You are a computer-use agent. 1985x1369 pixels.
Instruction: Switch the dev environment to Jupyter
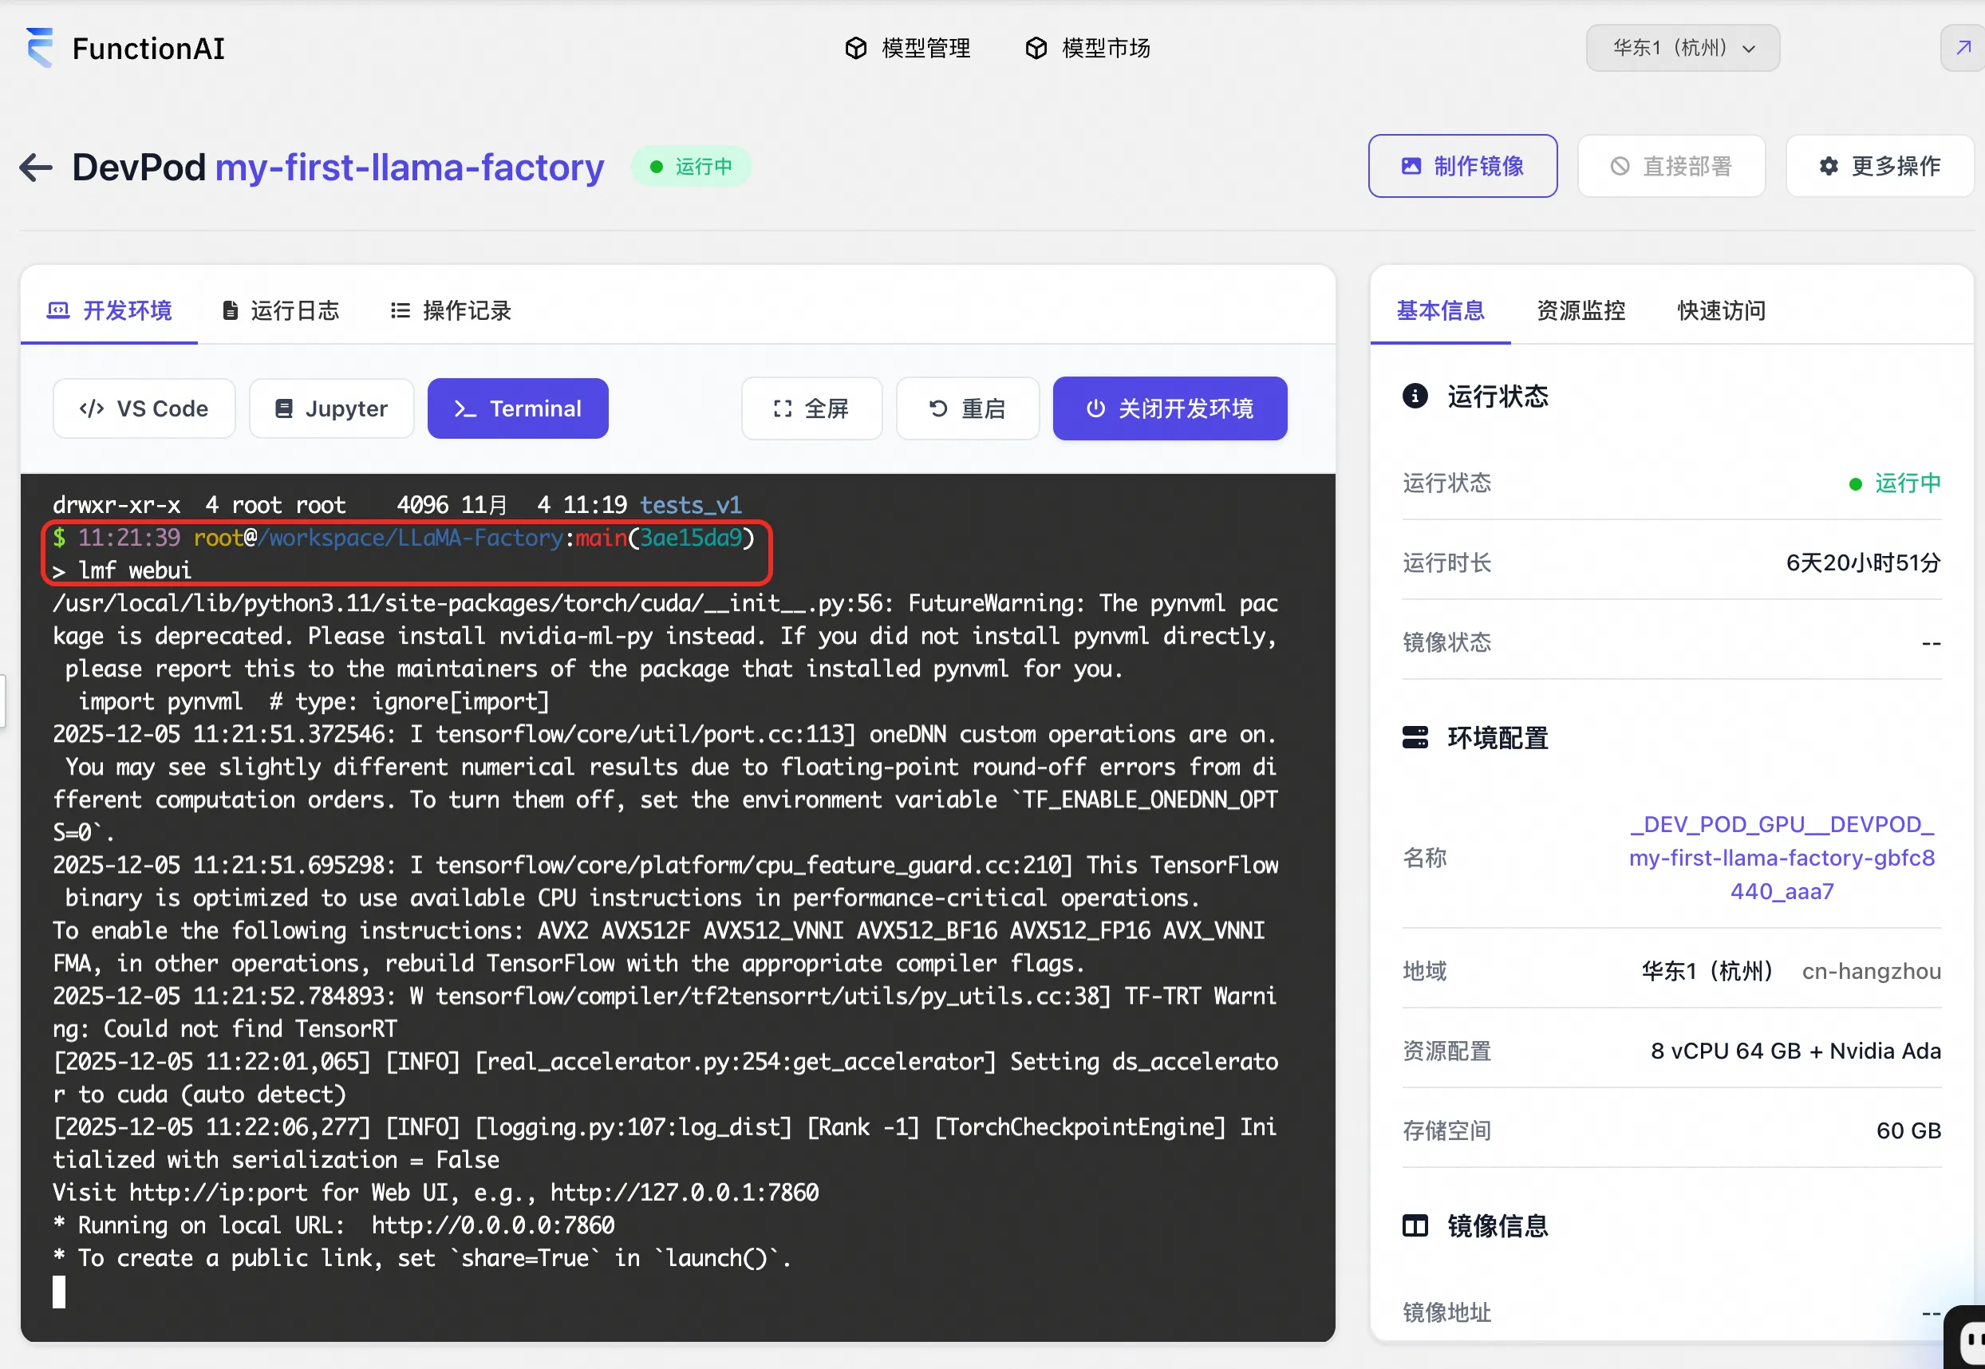coord(331,409)
